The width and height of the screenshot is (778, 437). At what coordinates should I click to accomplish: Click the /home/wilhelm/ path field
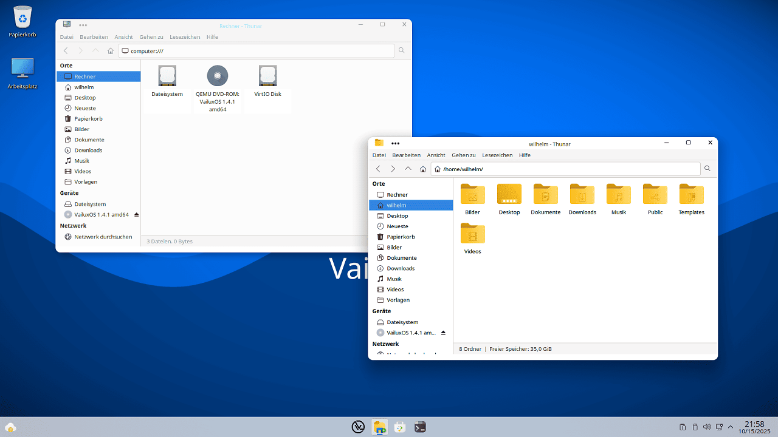tap(565, 169)
